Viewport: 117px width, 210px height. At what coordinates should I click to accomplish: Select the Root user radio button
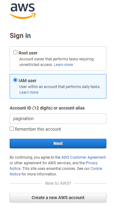coord(15,52)
